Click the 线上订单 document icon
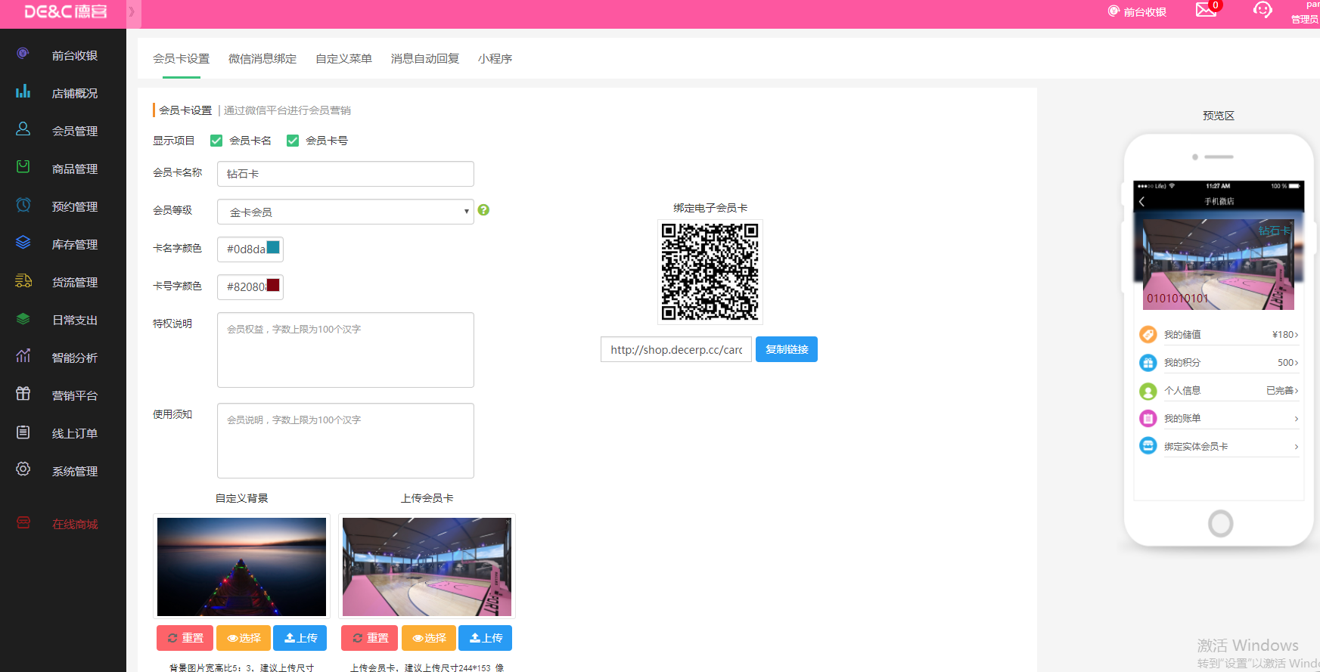This screenshot has height=672, width=1320. (x=23, y=432)
